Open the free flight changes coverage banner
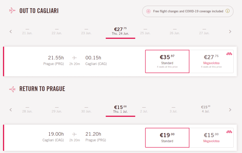The image size is (242, 153). click(x=188, y=11)
